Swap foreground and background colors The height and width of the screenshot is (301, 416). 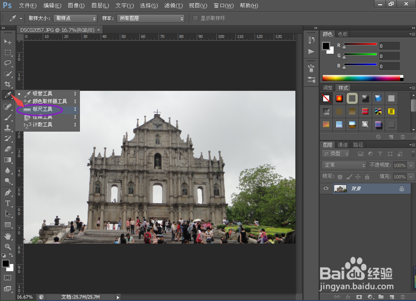coord(11,255)
